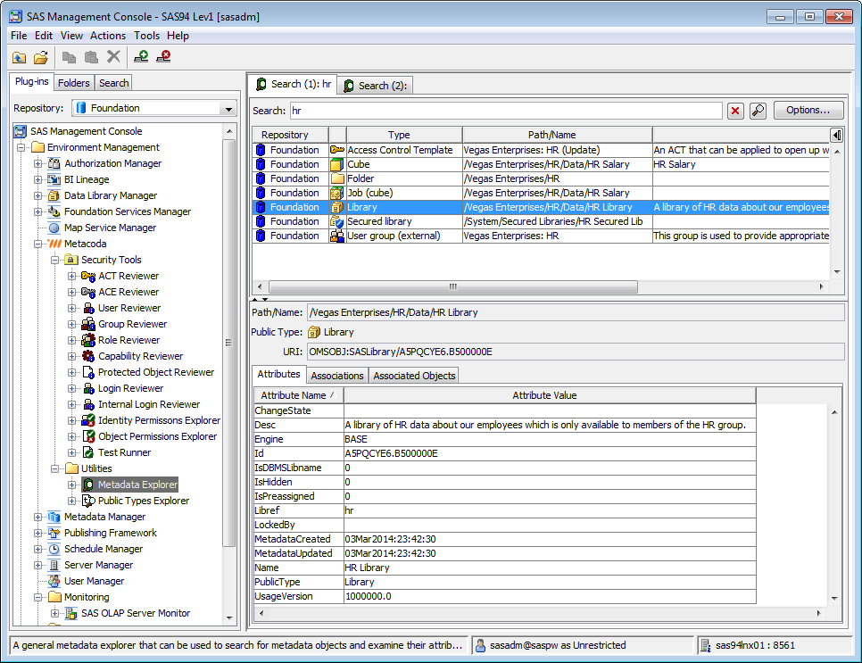Click the Test Runner icon
This screenshot has width=862, height=663.
click(88, 452)
